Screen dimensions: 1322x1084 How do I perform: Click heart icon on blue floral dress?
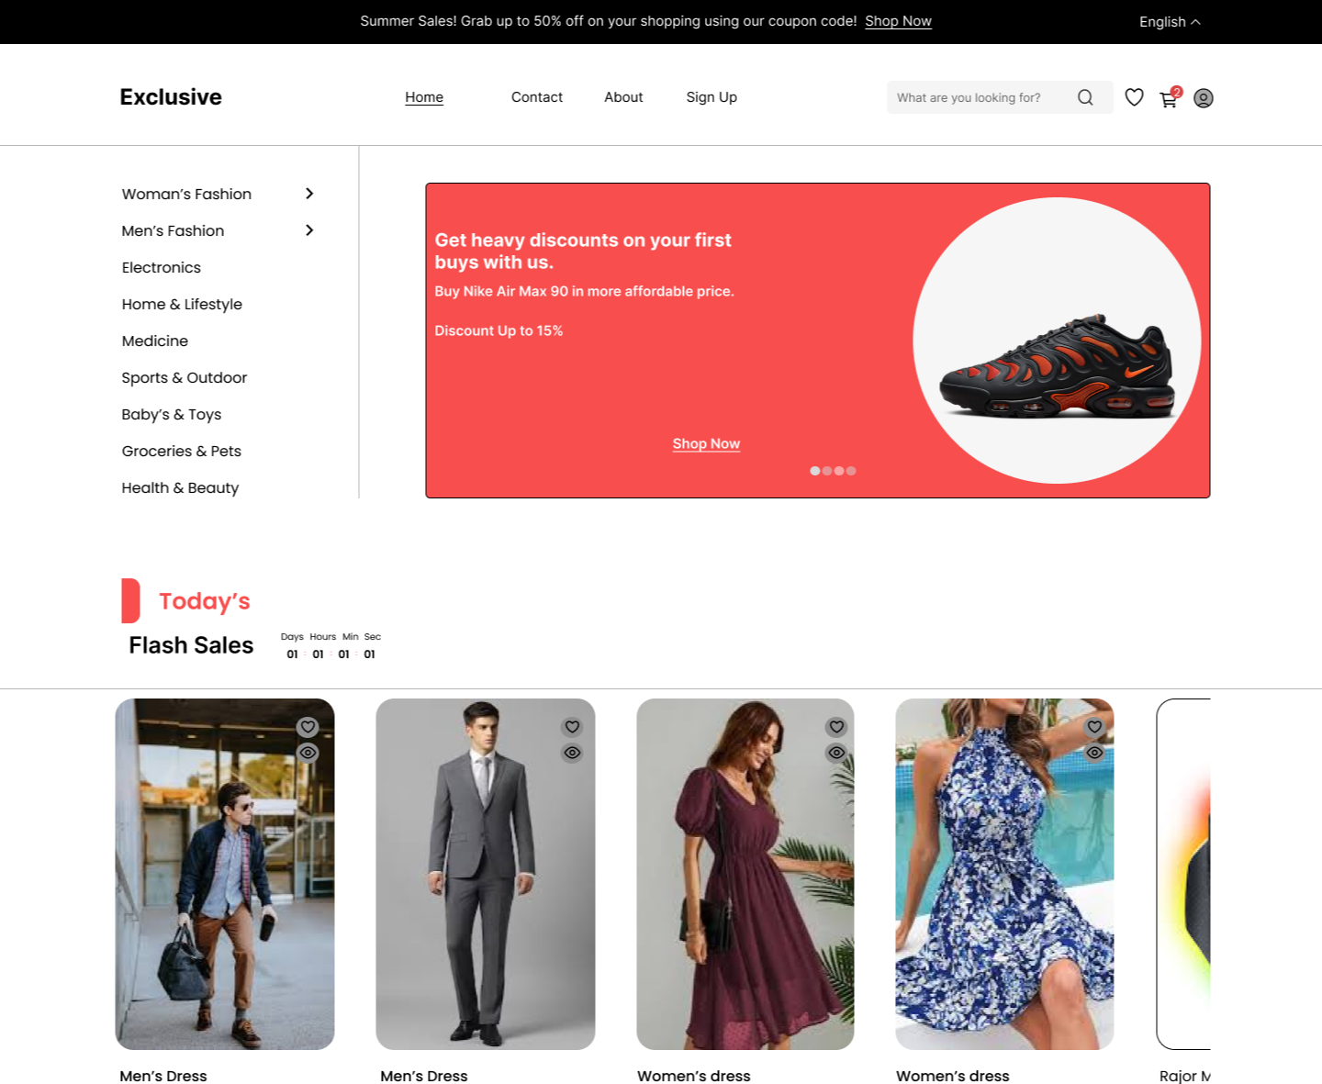pyautogui.click(x=1094, y=727)
